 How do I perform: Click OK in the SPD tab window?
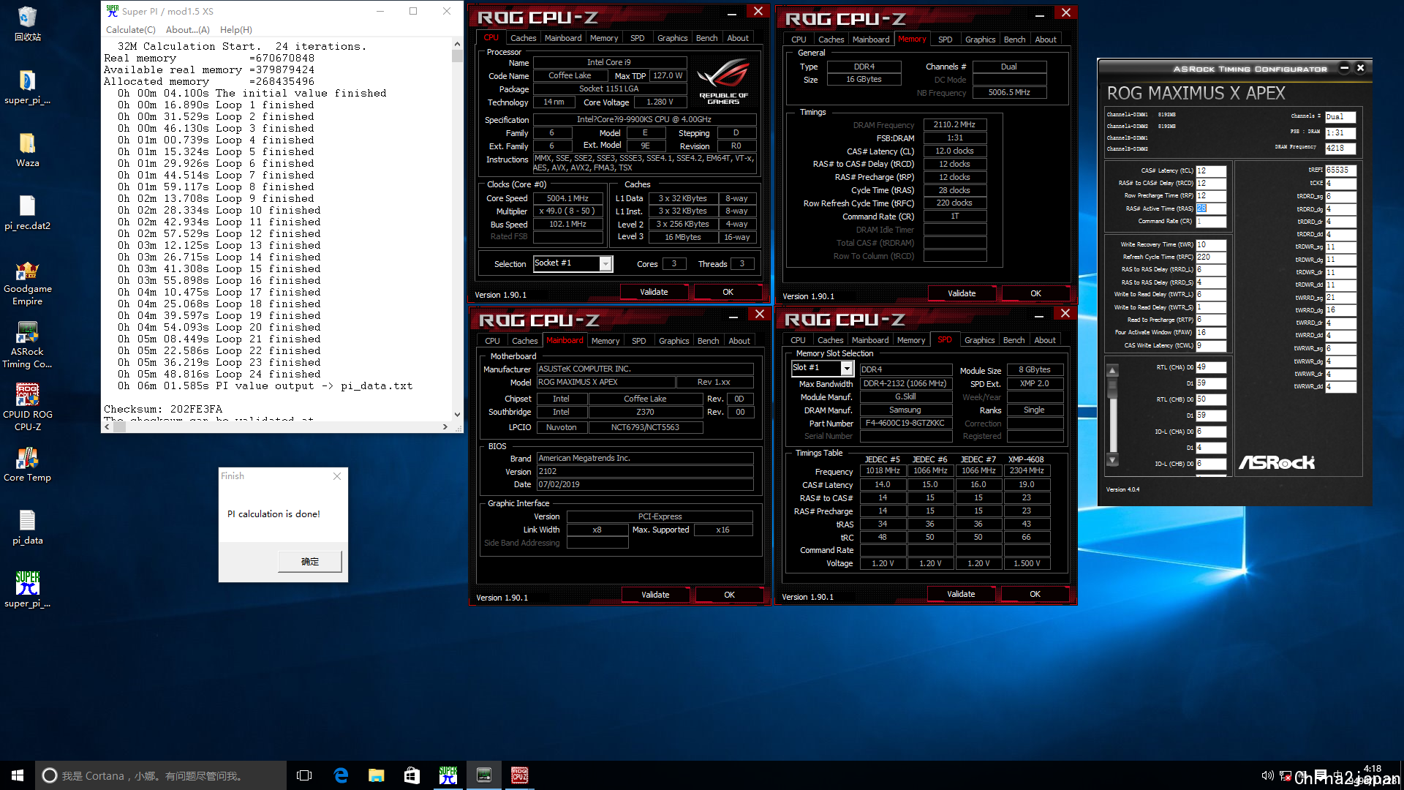pos(1035,594)
